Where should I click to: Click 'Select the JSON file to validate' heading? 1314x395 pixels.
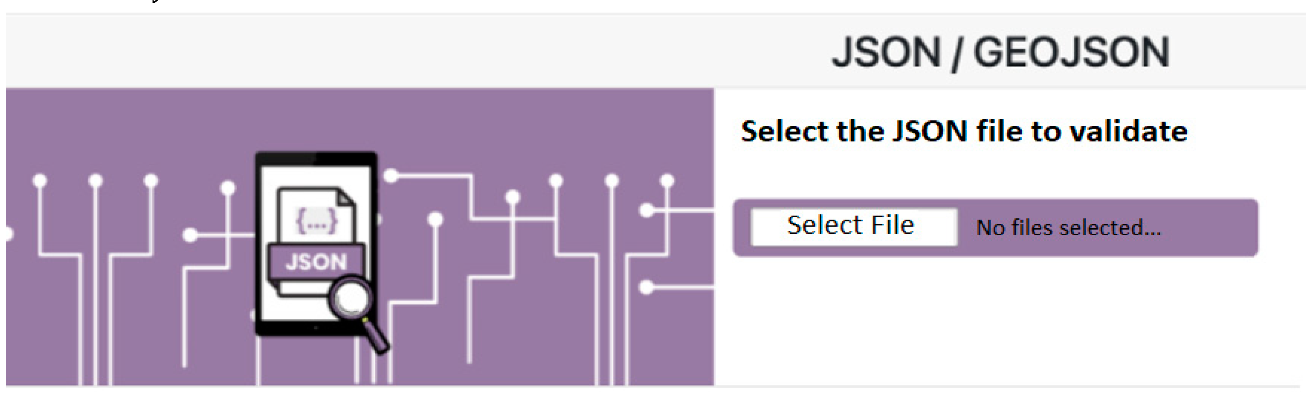(x=964, y=131)
